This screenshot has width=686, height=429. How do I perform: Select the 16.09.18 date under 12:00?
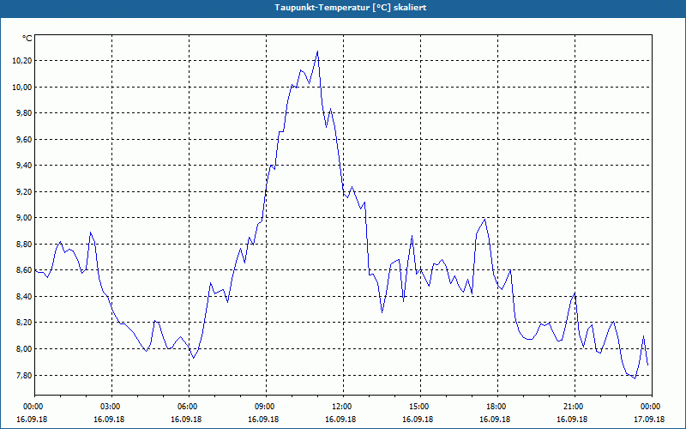click(340, 420)
